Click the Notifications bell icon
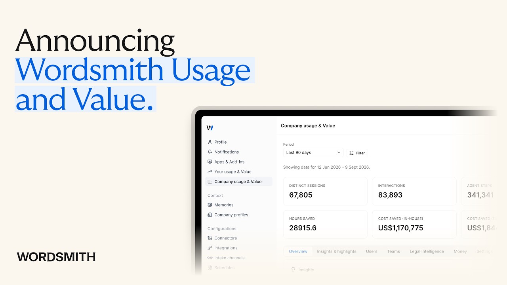This screenshot has height=285, width=507. click(x=210, y=152)
